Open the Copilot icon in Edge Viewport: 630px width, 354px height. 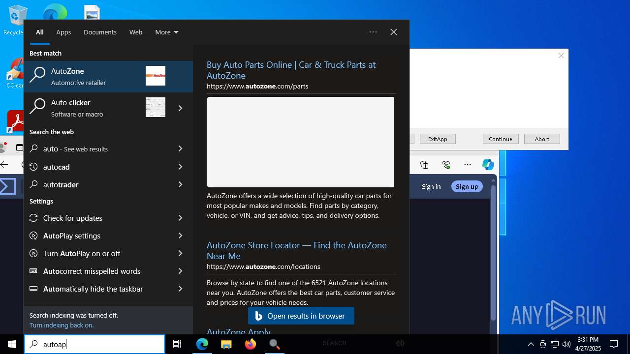488,165
